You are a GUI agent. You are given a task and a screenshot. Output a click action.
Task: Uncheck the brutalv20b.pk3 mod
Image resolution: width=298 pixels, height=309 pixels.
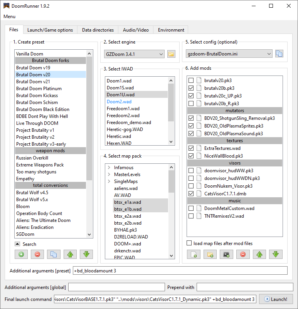(191, 88)
